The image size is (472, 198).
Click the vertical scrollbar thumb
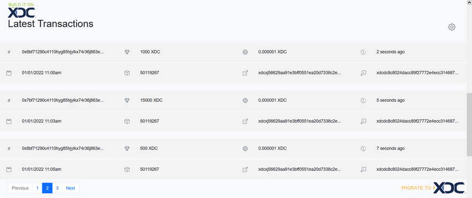point(469,125)
